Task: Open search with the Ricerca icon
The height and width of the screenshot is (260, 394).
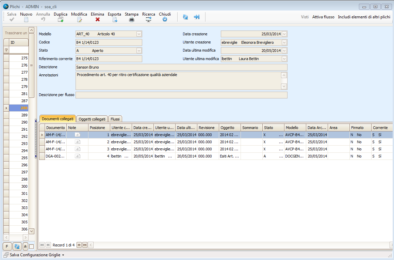Action: 149,19
